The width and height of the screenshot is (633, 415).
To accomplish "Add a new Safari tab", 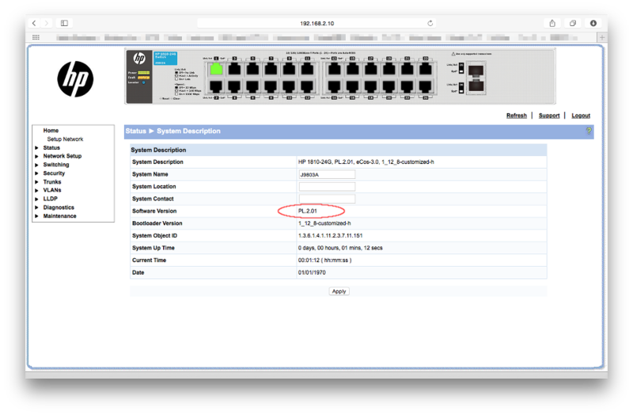I will [602, 37].
